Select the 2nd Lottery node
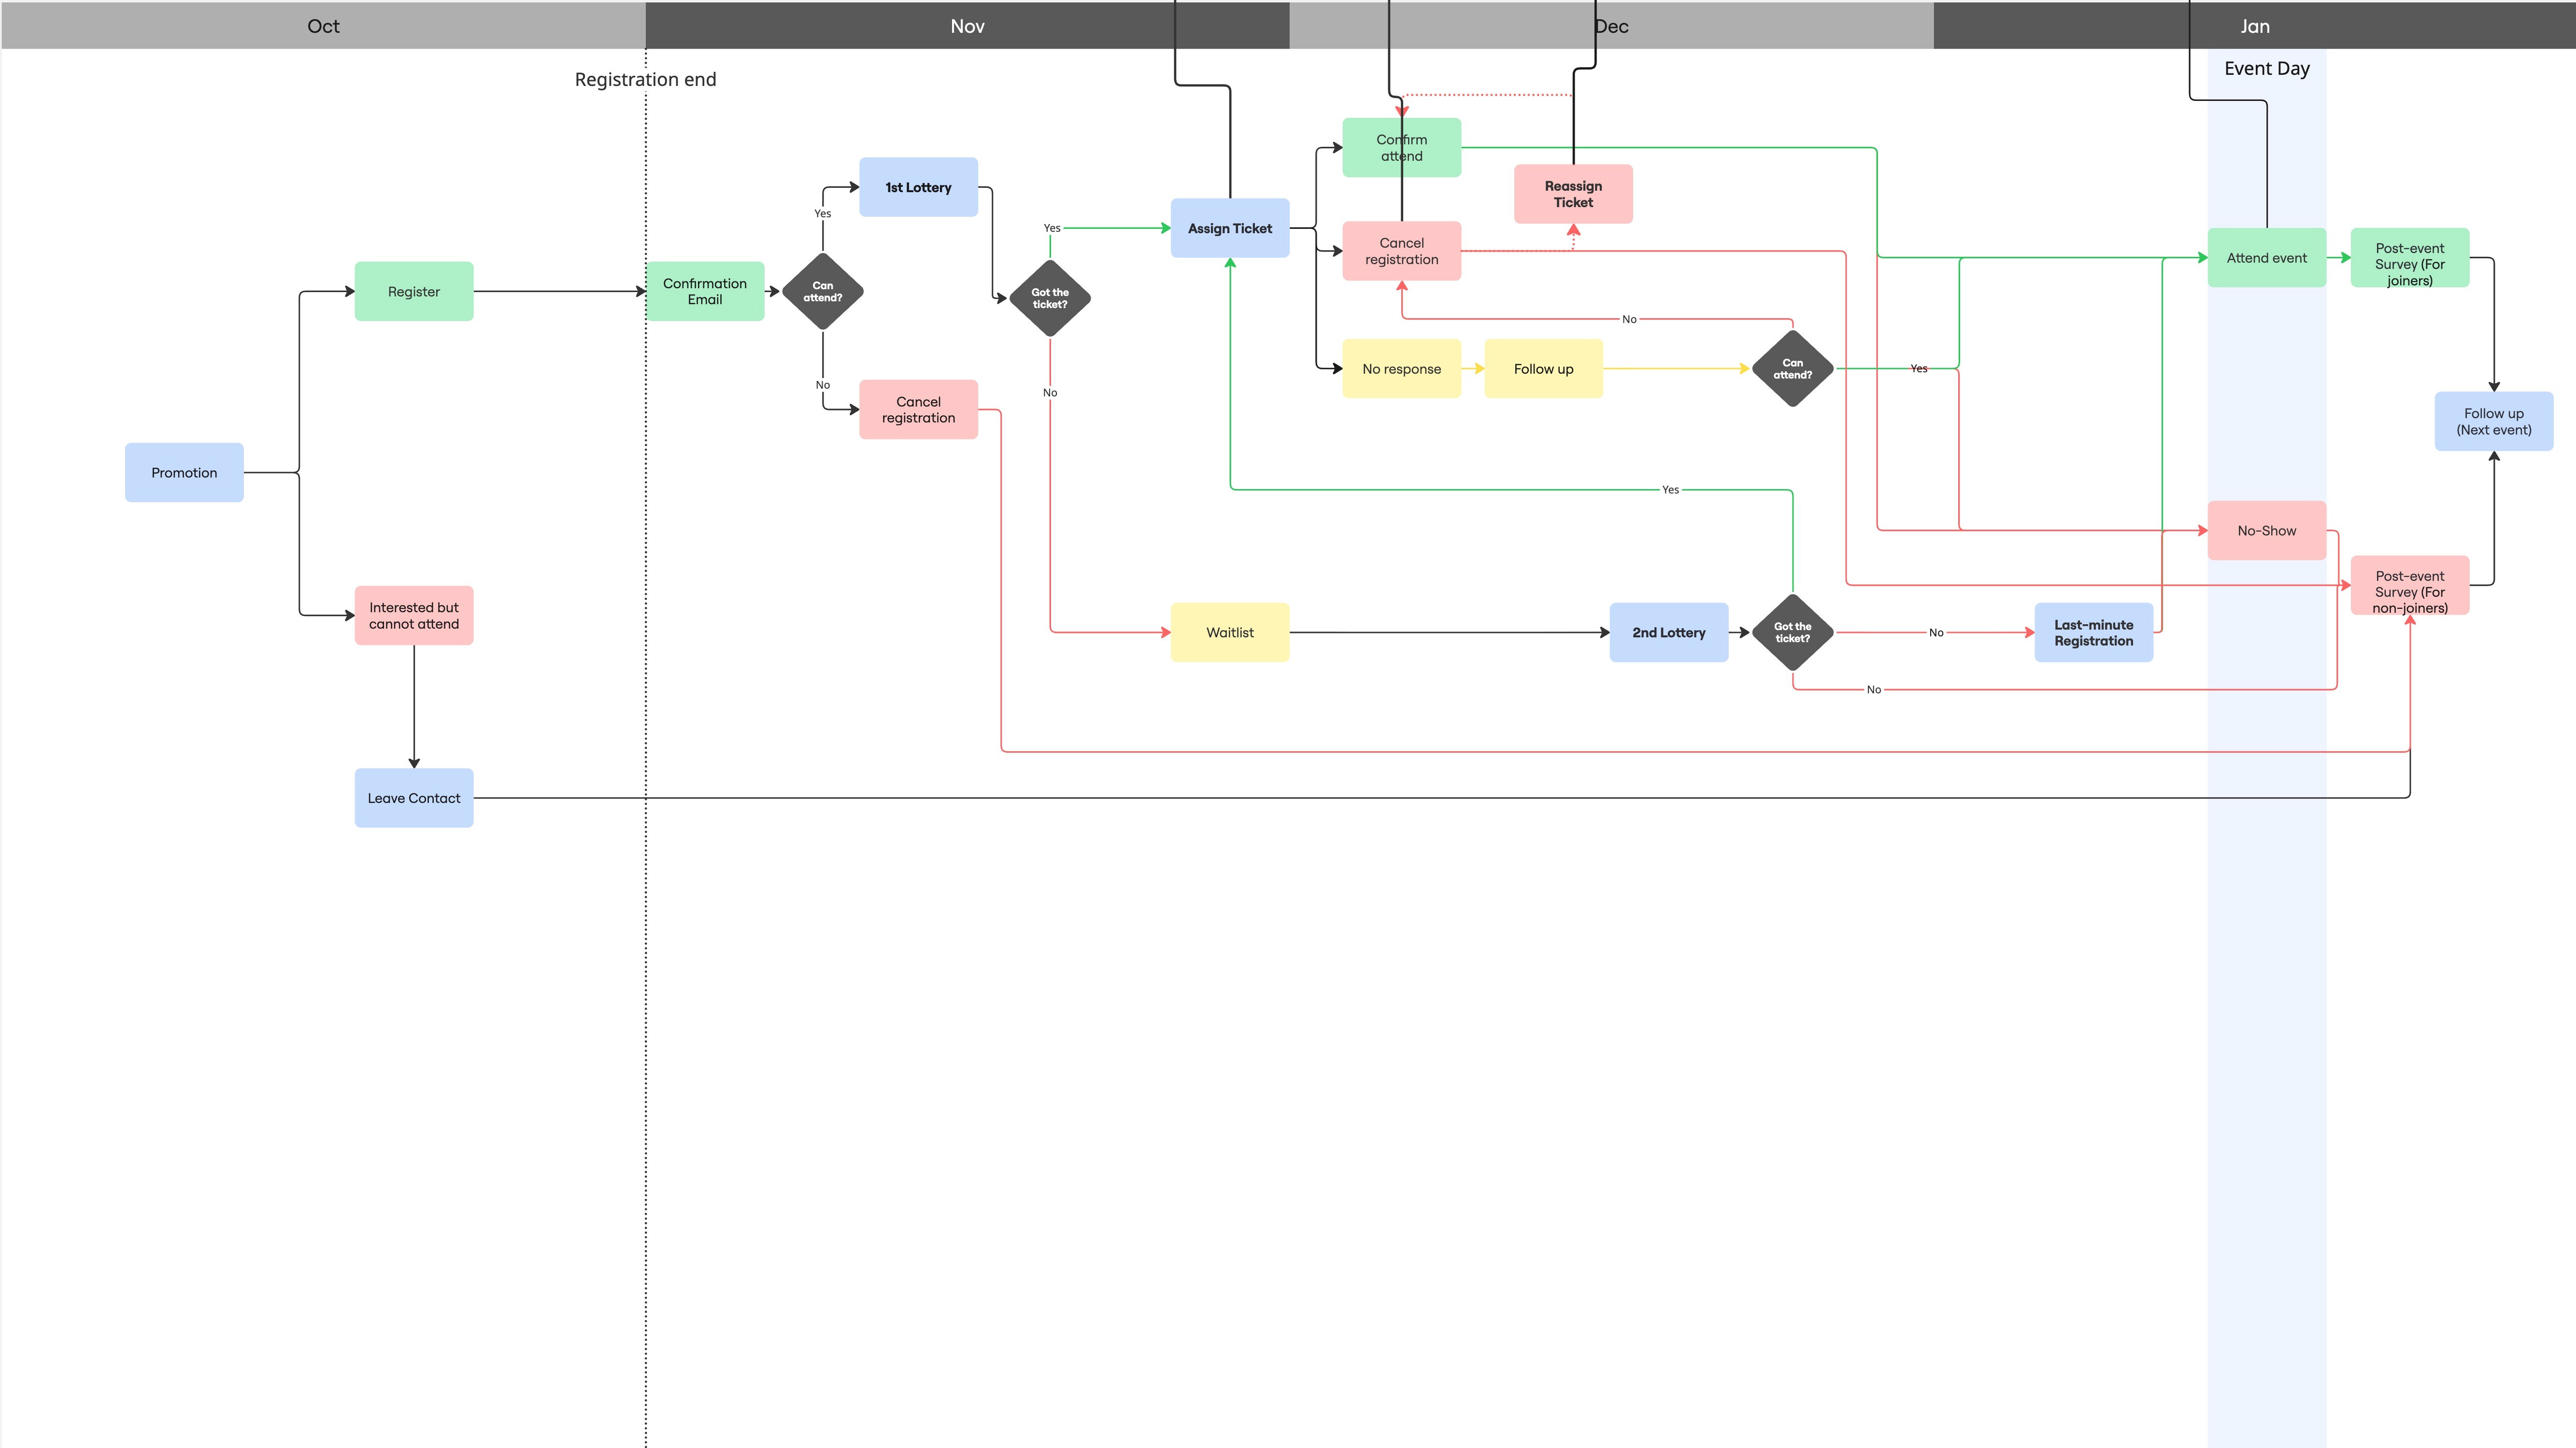Image resolution: width=2576 pixels, height=1448 pixels. coord(1668,633)
